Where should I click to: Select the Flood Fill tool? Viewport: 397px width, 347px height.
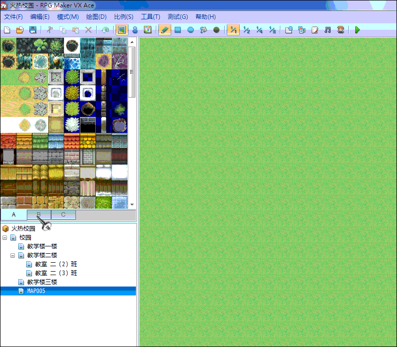point(203,30)
